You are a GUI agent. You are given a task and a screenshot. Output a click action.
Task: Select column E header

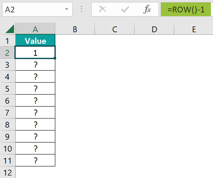(x=194, y=29)
